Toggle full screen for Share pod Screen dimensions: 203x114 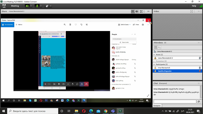(x=141, y=12)
